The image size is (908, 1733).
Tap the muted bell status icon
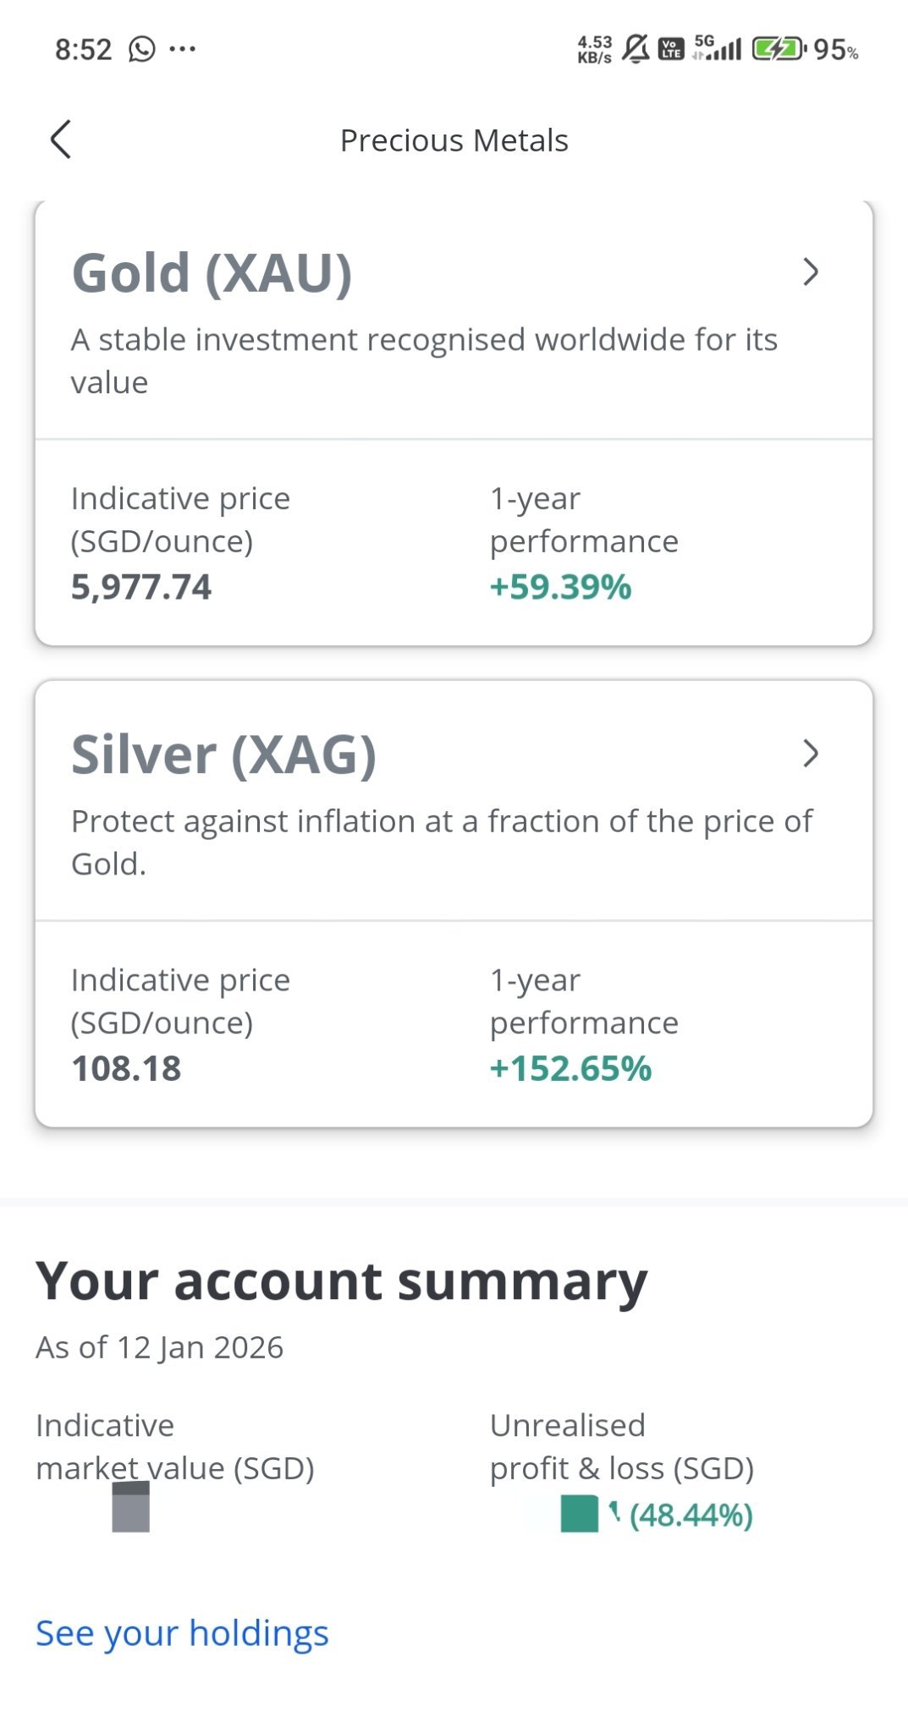pyautogui.click(x=636, y=49)
